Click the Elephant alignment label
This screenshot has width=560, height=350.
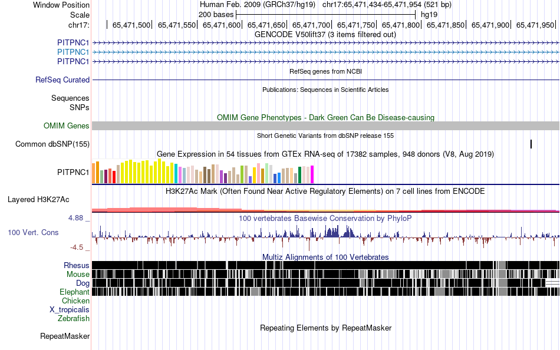click(74, 292)
